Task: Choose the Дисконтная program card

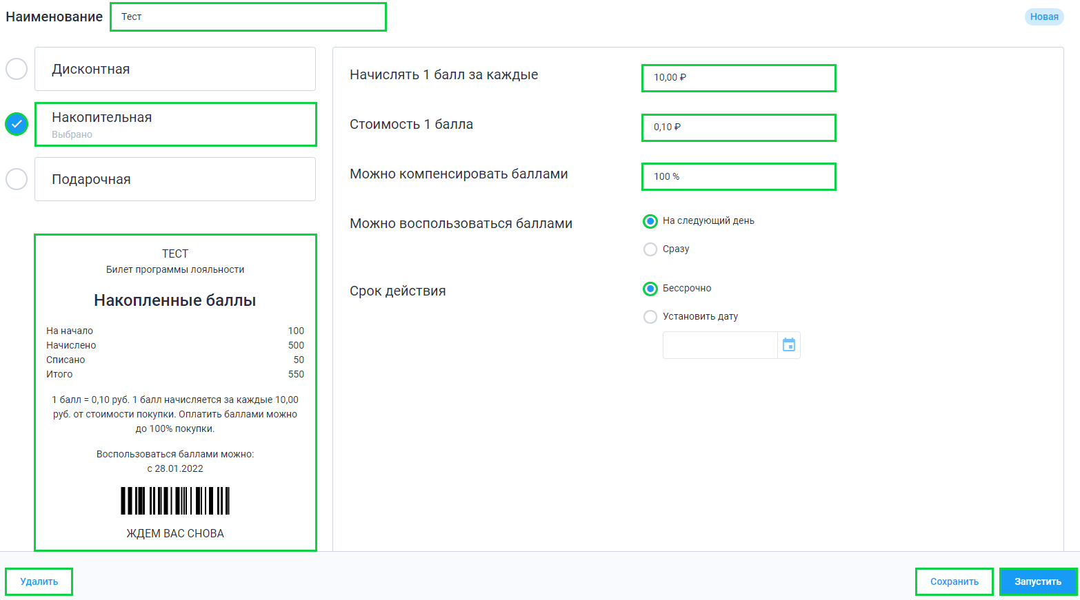Action: tap(175, 69)
